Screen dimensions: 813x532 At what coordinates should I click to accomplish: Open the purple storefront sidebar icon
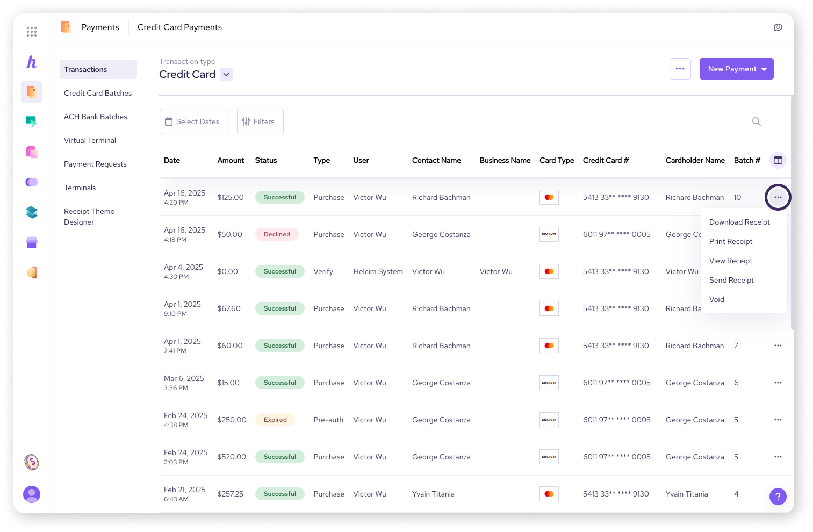pos(32,242)
